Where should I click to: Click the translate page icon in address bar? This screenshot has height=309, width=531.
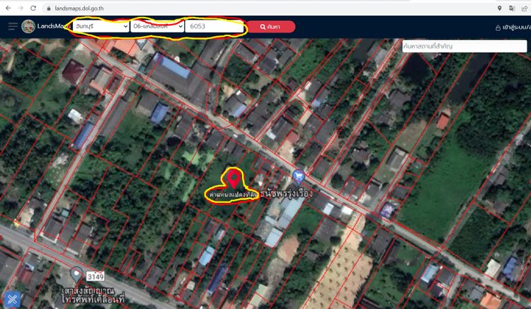point(513,8)
